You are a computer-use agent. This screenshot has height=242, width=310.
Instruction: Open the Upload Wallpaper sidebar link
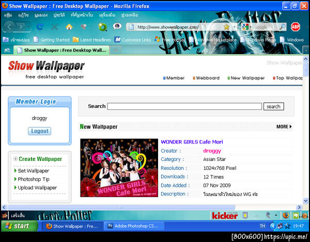37,188
